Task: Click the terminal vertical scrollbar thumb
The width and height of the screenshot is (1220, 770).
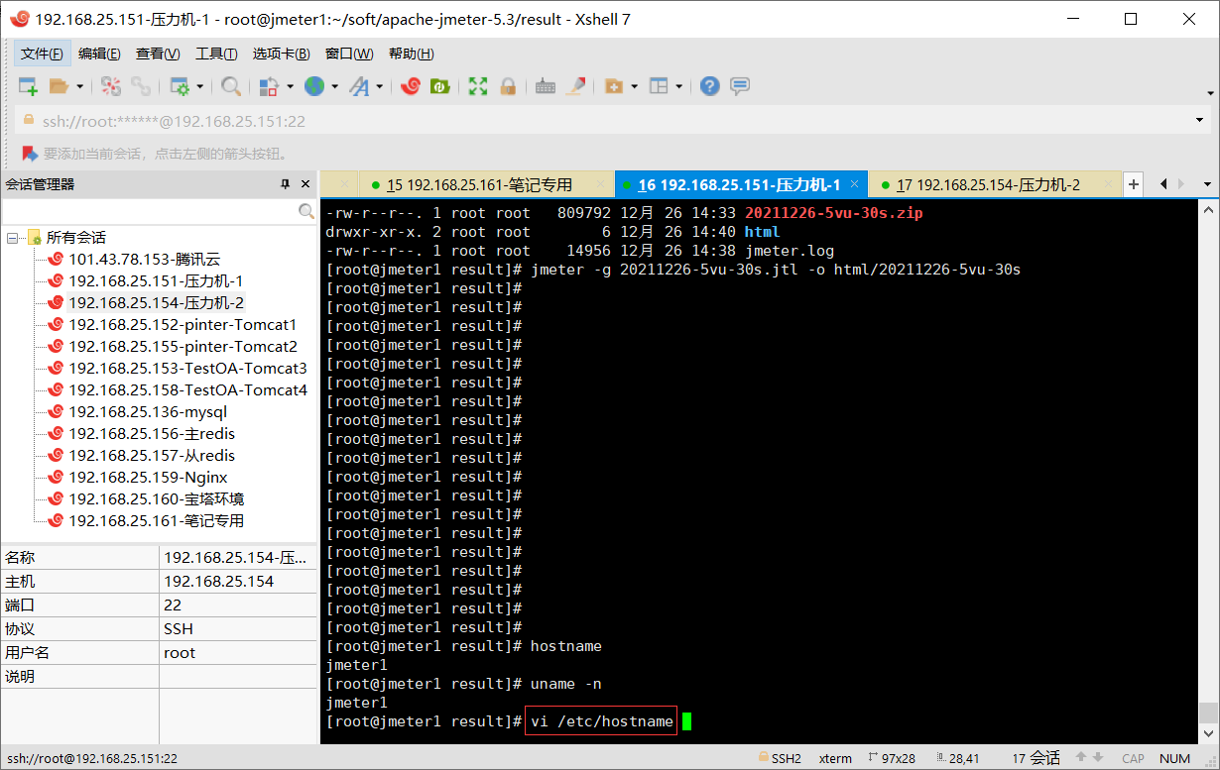Action: click(x=1207, y=714)
